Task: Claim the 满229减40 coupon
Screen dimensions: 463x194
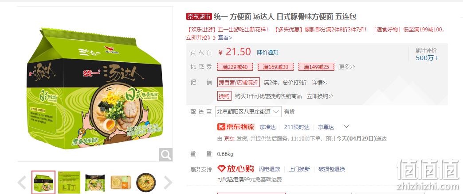Action: (x=235, y=67)
